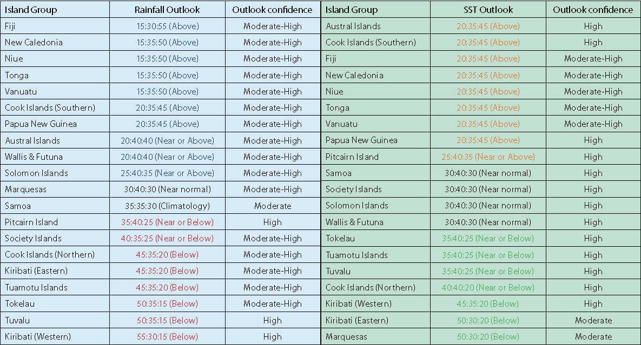Click Society Islands rainfall value 40:35:25
This screenshot has width=641, height=345.
point(167,238)
